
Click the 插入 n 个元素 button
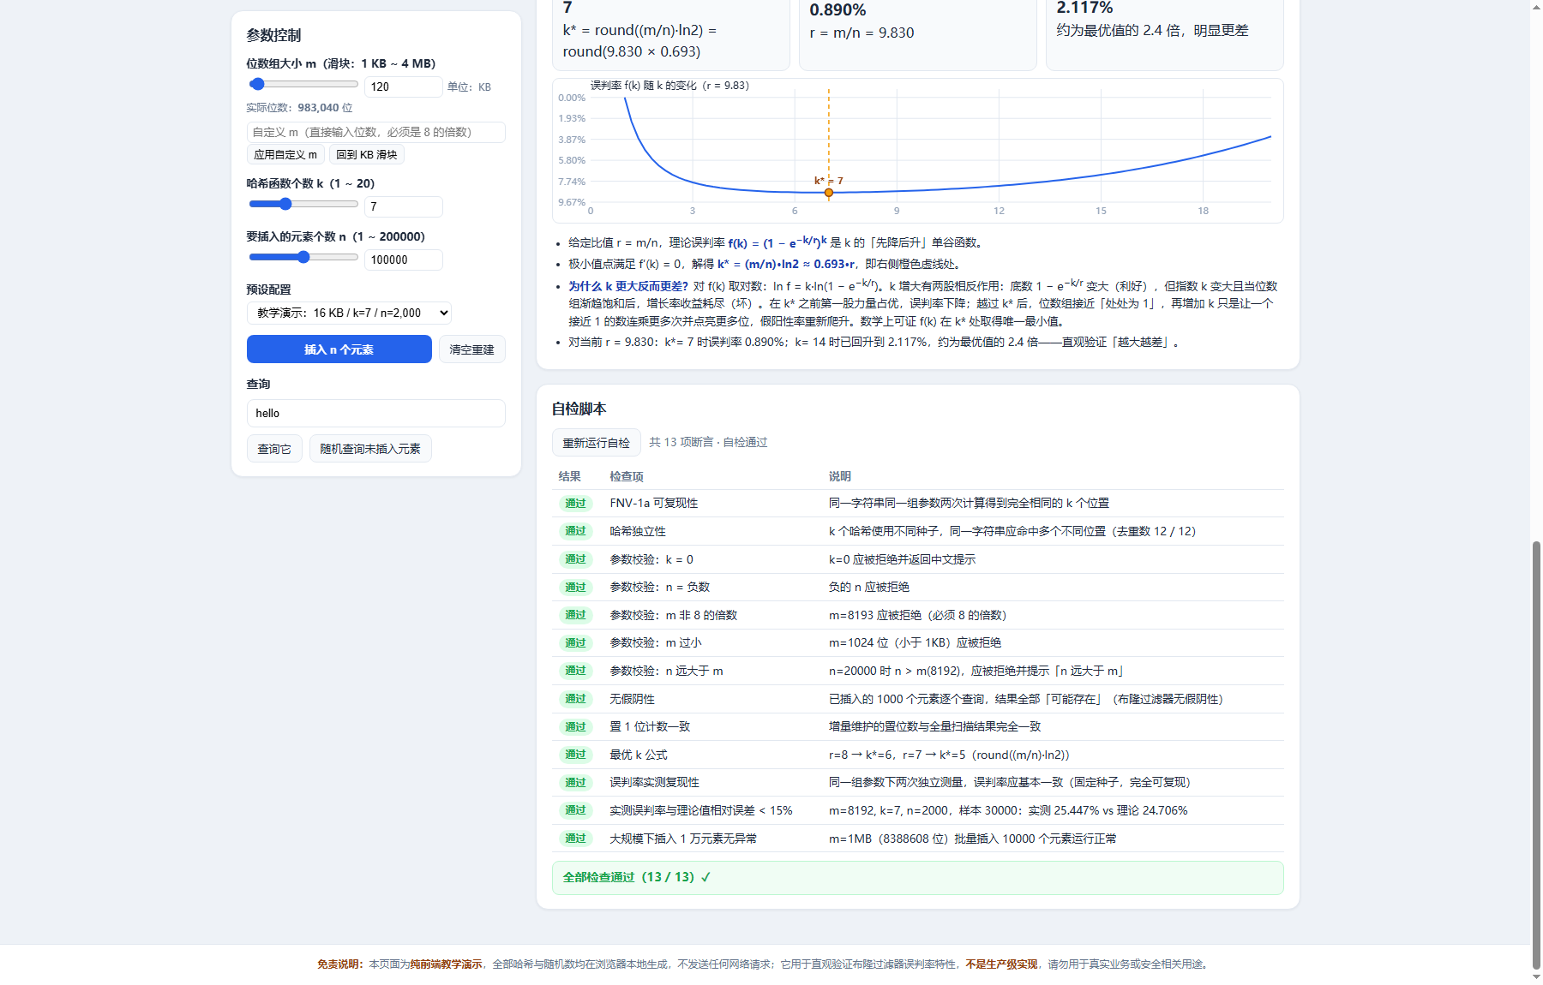click(339, 349)
